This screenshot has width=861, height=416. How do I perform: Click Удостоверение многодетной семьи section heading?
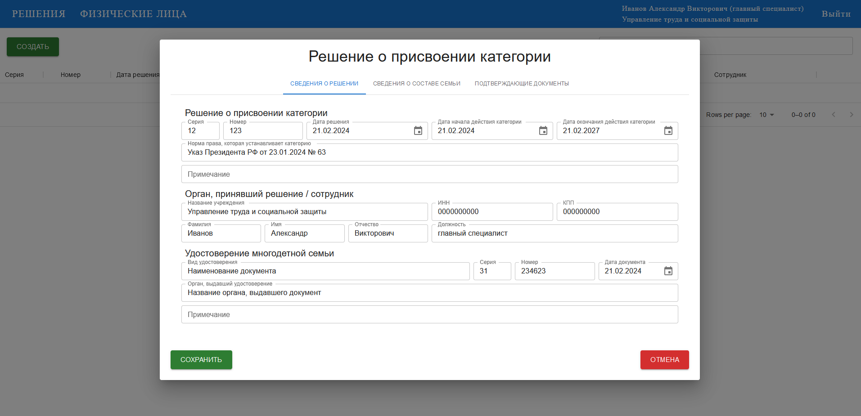click(259, 253)
